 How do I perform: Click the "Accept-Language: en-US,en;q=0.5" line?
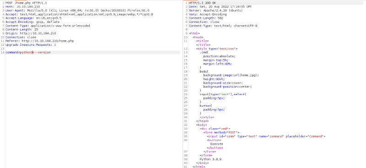click(33, 18)
